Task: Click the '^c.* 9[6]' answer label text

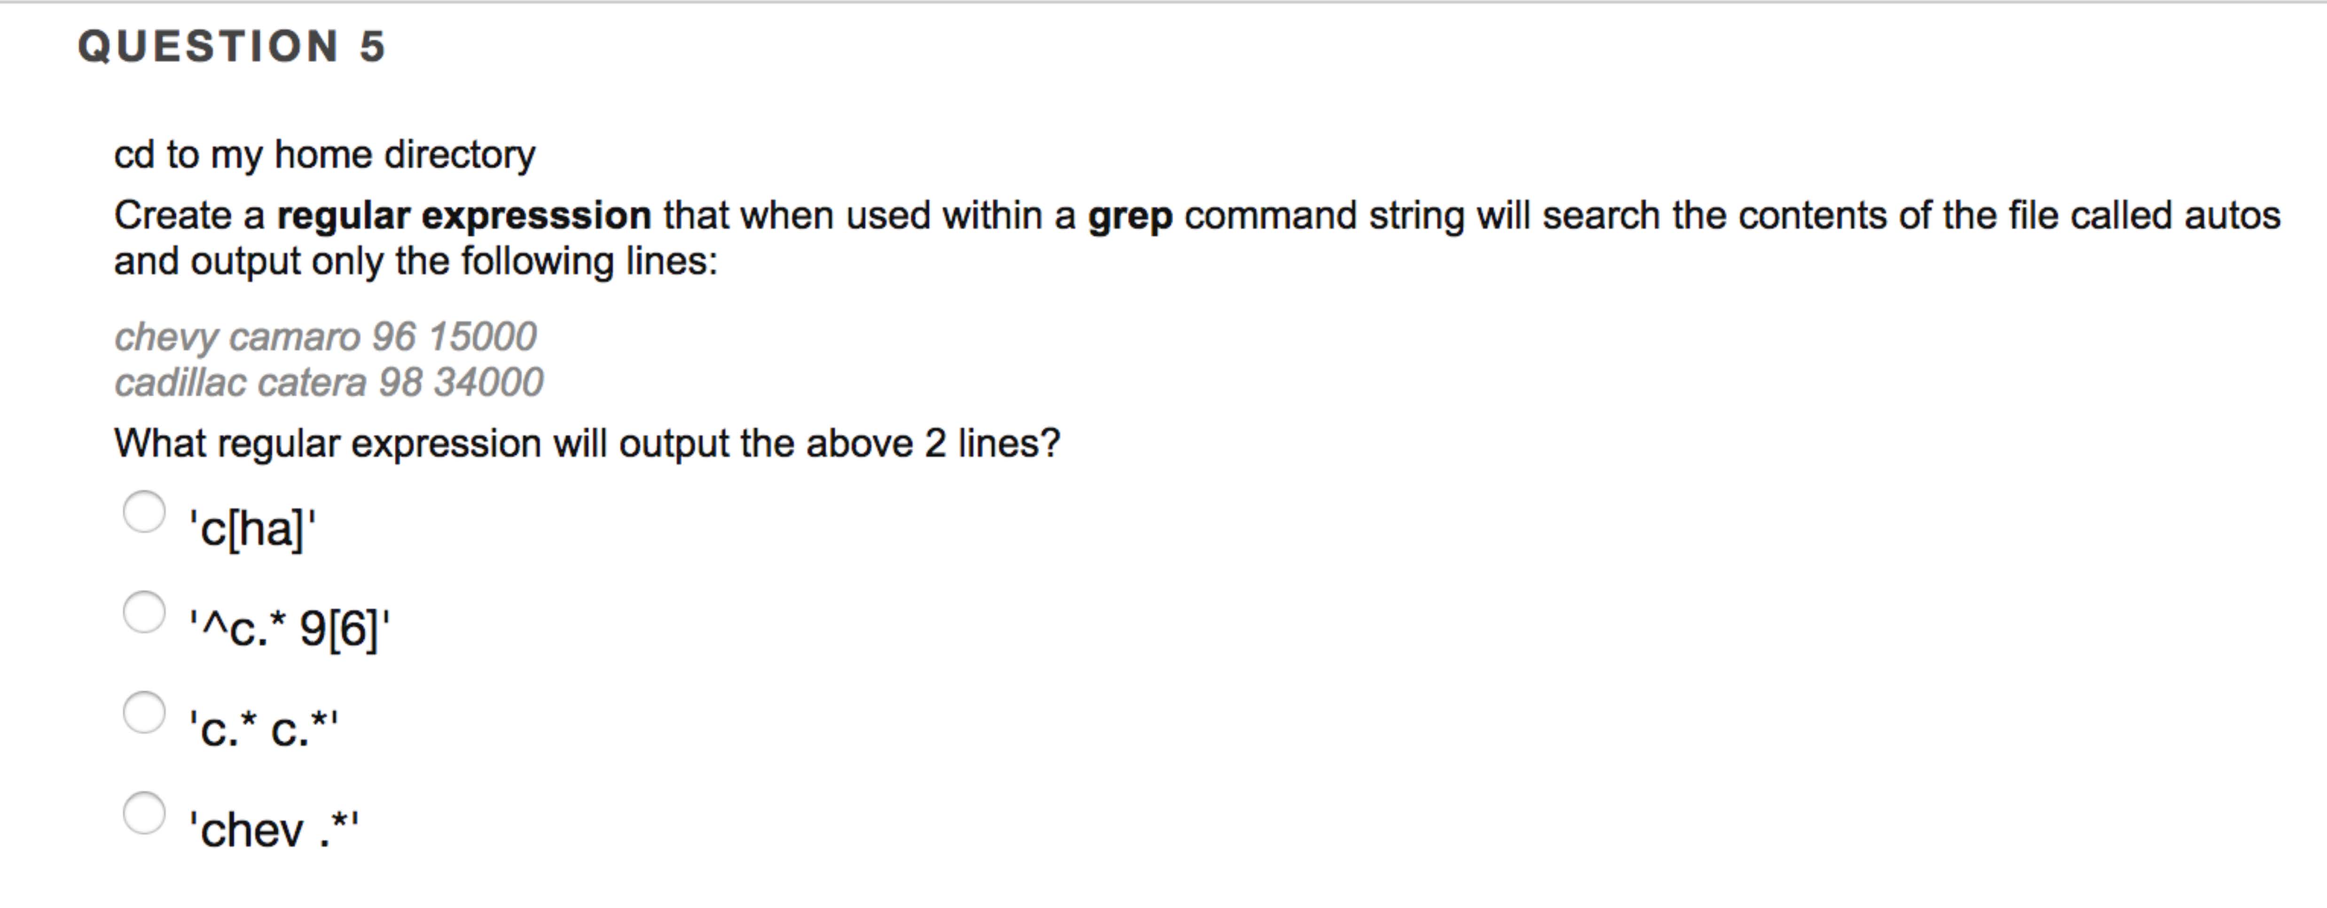Action: [x=289, y=628]
